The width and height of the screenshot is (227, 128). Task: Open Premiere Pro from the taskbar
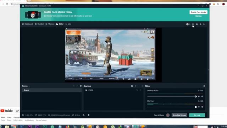click(30, 127)
